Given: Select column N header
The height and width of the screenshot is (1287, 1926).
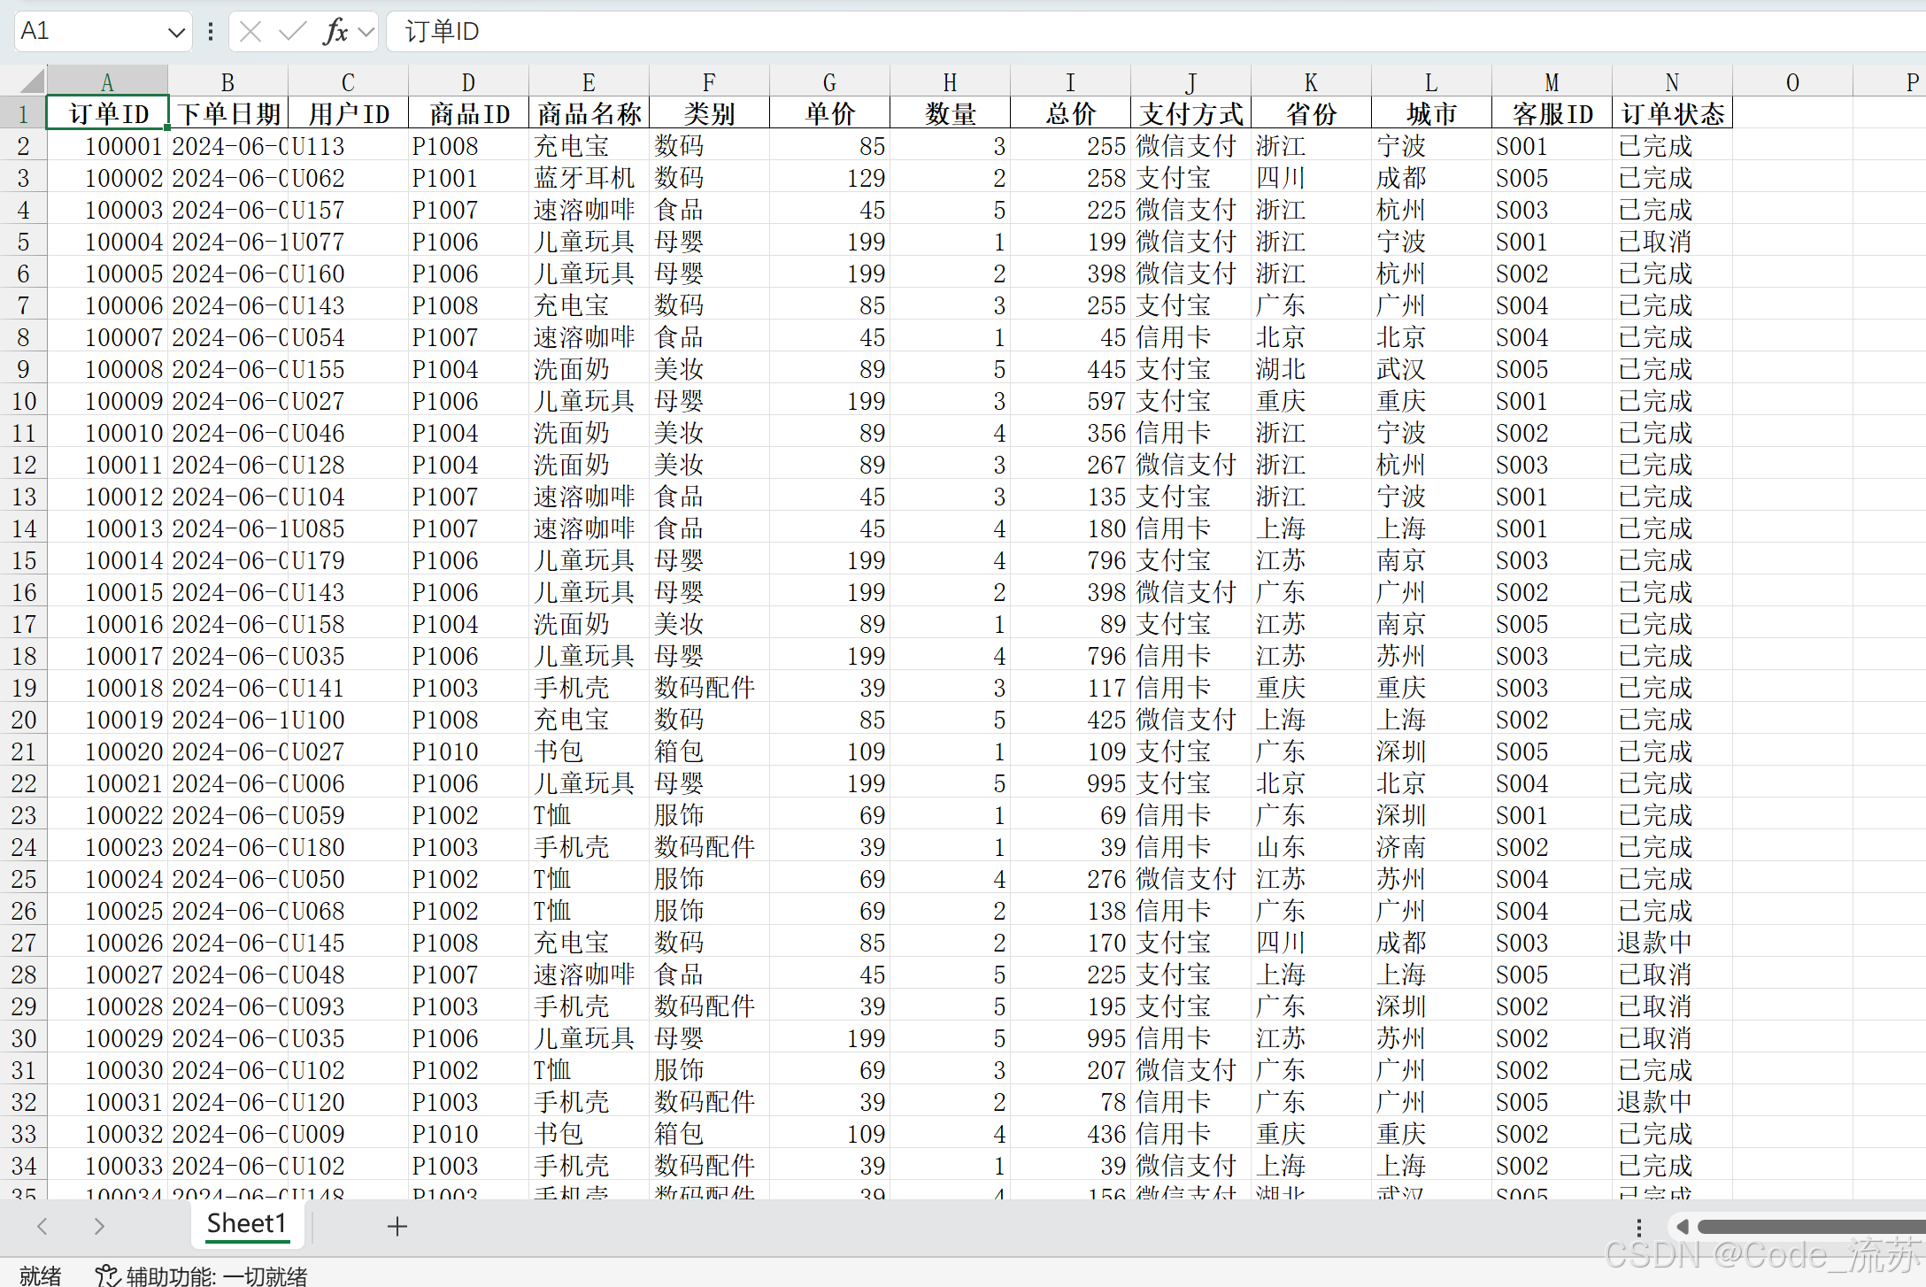Looking at the screenshot, I should click(1672, 81).
